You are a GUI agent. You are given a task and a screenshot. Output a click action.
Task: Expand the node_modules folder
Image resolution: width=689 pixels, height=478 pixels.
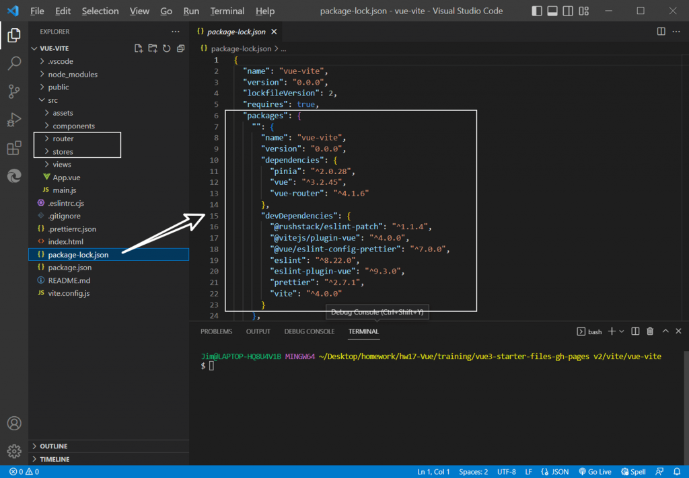(108, 74)
